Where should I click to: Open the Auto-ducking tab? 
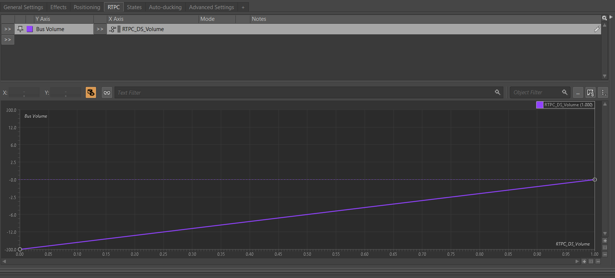tap(165, 7)
